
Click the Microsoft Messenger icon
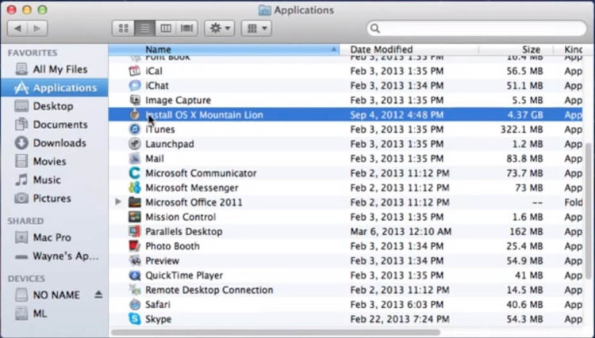point(135,188)
